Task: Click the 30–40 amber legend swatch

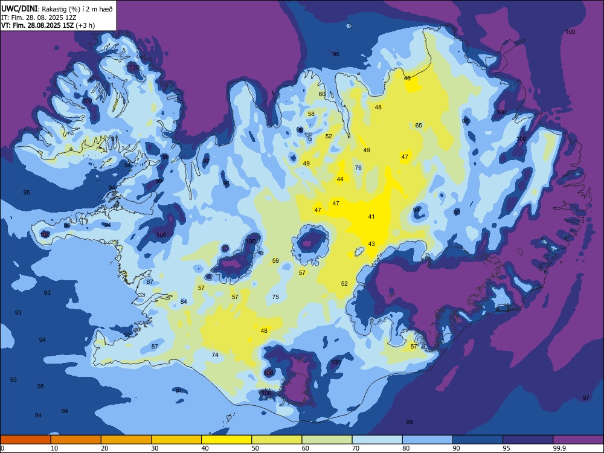Action: (176, 440)
